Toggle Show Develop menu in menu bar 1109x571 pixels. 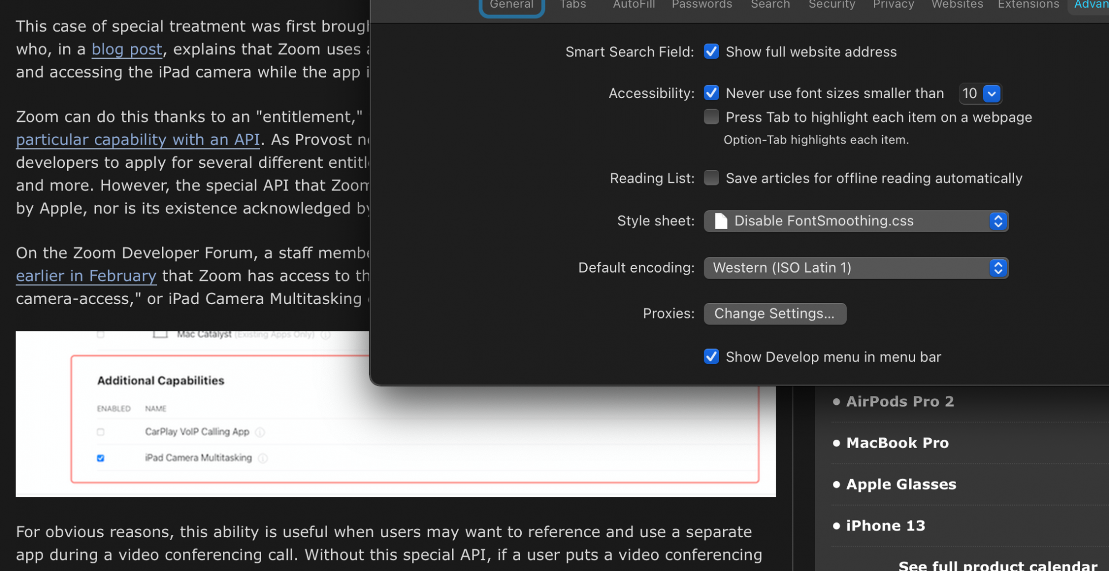tap(711, 356)
